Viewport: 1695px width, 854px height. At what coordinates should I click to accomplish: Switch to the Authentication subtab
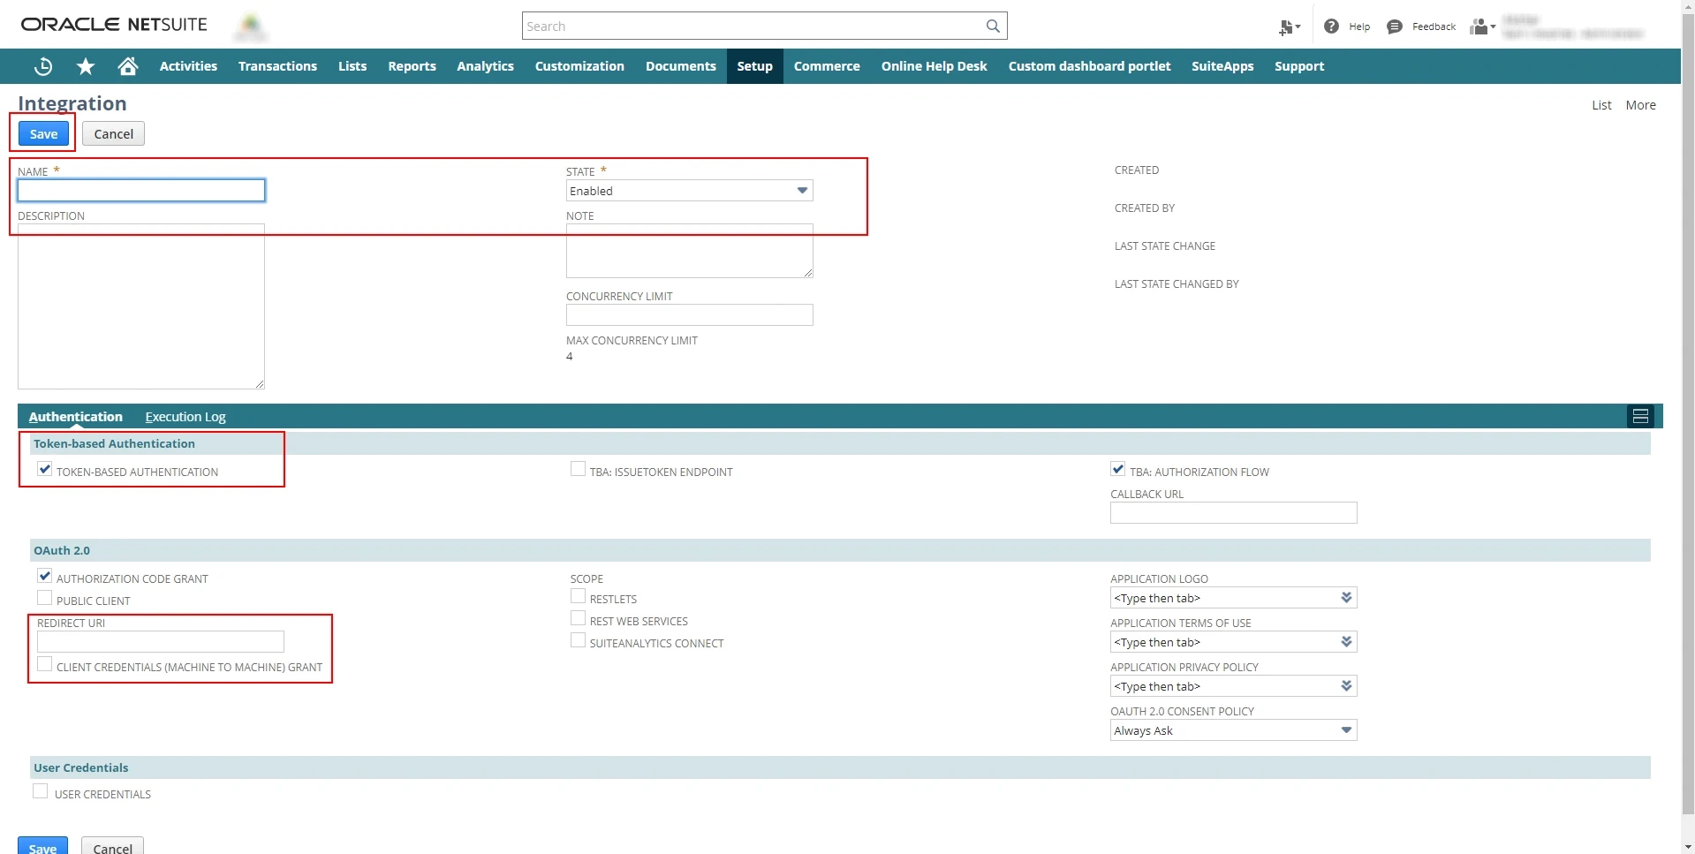tap(76, 417)
